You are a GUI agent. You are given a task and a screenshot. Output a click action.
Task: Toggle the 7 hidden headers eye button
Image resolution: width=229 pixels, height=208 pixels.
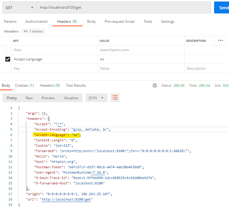pyautogui.click(x=34, y=31)
